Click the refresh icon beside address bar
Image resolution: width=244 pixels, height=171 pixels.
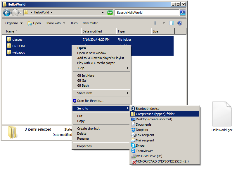coord(110,13)
